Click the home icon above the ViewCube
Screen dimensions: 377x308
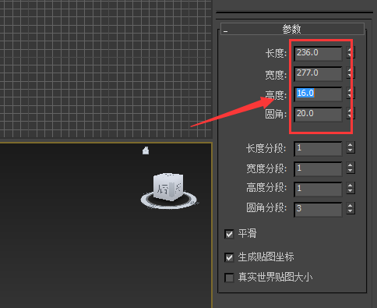click(x=146, y=150)
